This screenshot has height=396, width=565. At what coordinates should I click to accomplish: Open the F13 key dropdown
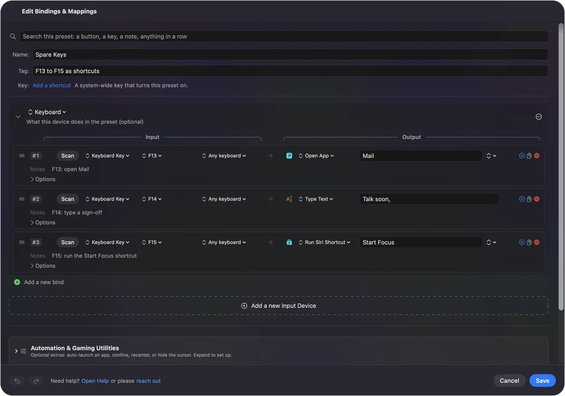152,156
